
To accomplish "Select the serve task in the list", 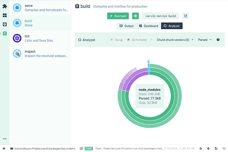I will coord(40,8).
